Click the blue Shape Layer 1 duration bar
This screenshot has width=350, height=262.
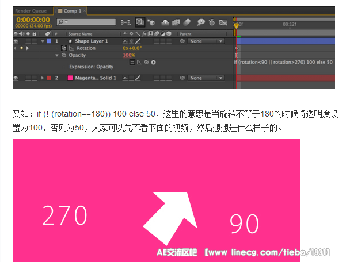coord(286,41)
